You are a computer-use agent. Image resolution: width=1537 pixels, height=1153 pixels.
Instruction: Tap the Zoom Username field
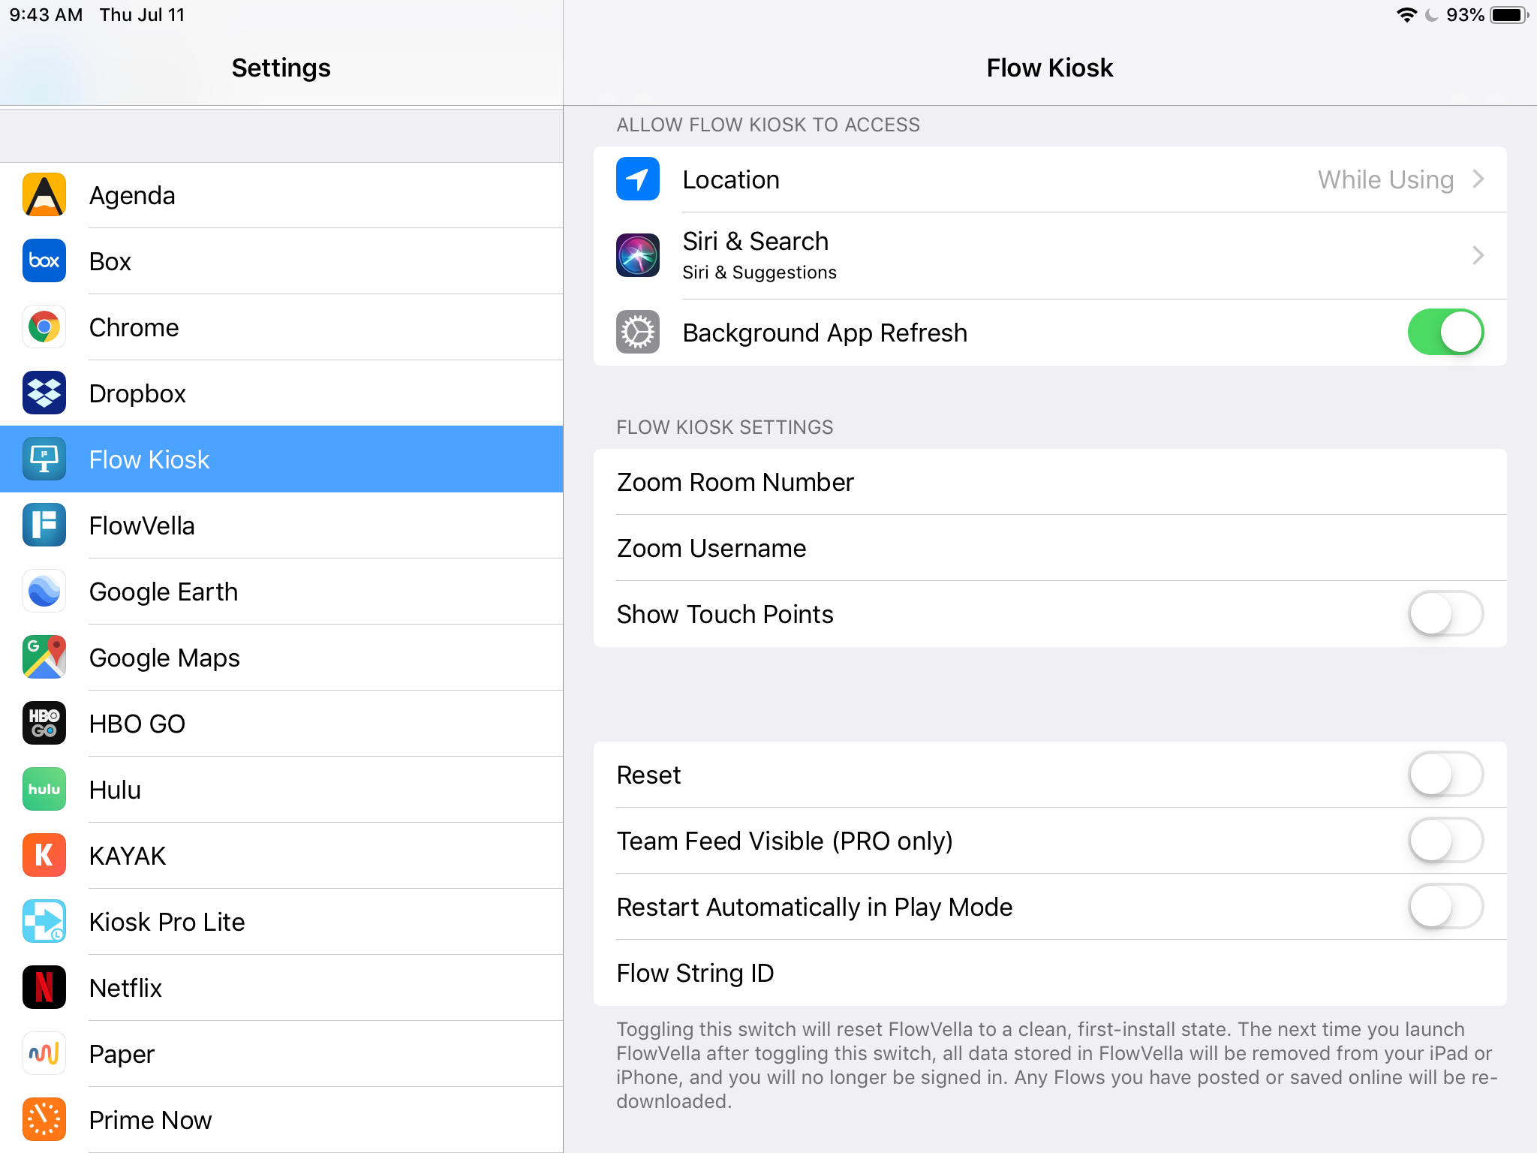[x=1050, y=548]
